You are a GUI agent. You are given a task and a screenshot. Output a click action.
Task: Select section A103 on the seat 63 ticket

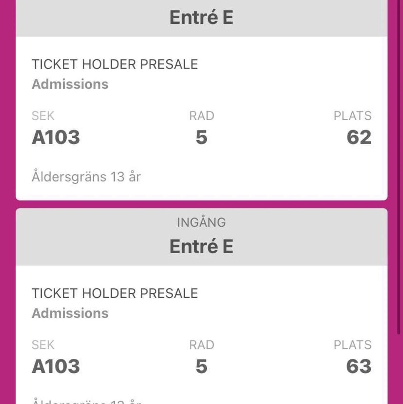pos(56,366)
